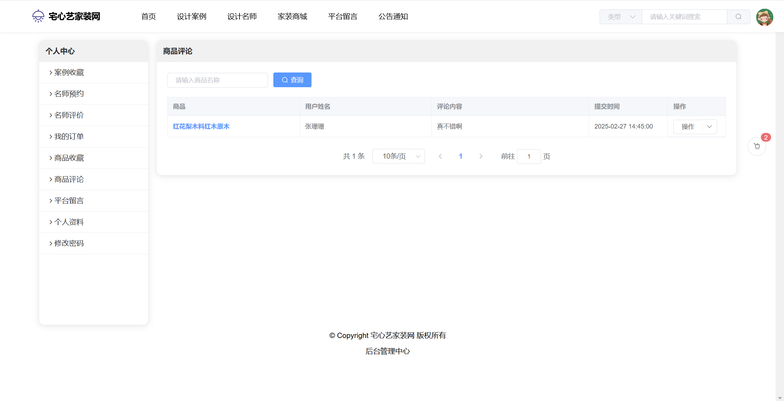Go to previous page arrow
The image size is (784, 401).
(x=440, y=157)
